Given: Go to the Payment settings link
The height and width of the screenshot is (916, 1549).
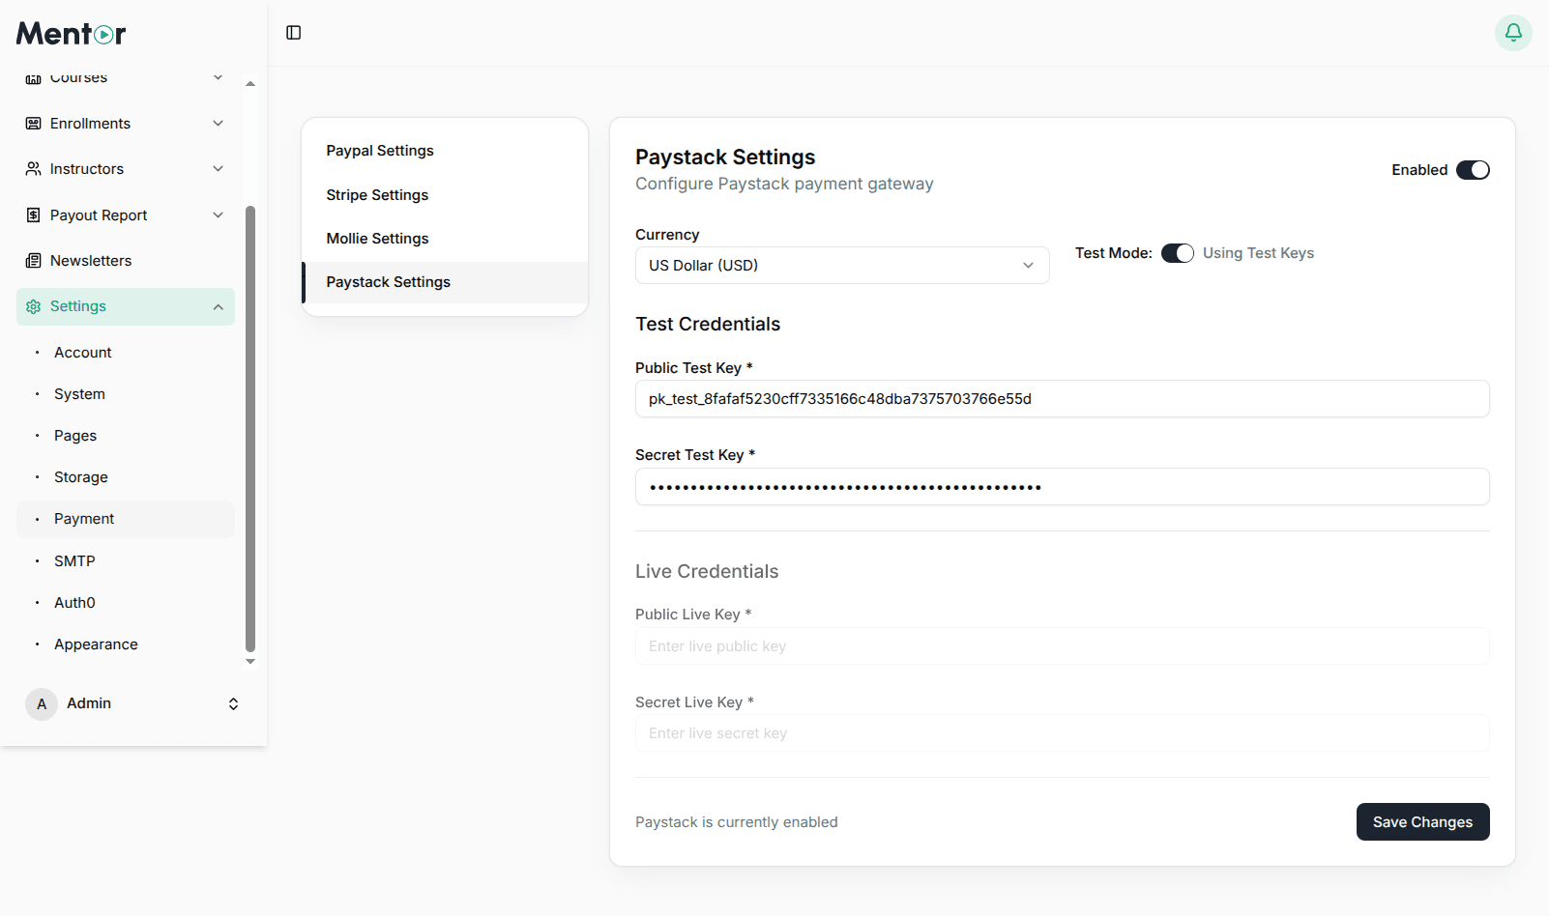Looking at the screenshot, I should coord(84,519).
